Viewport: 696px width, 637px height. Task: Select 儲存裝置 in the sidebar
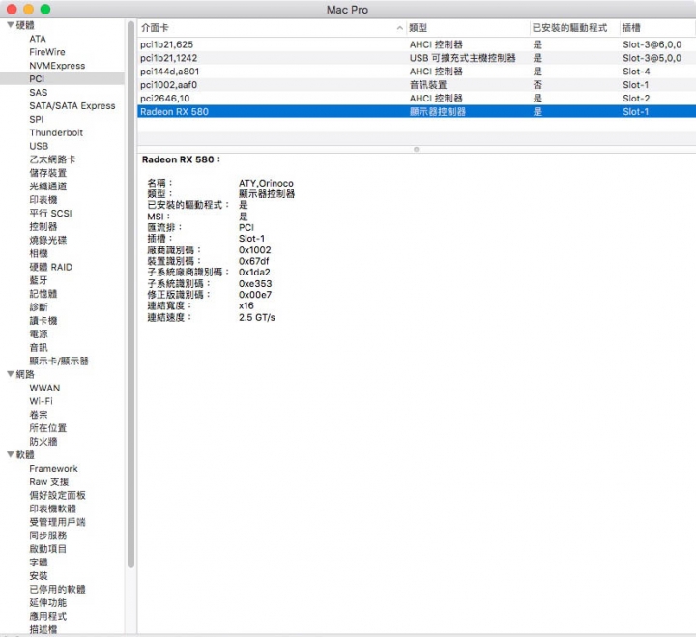coord(48,173)
